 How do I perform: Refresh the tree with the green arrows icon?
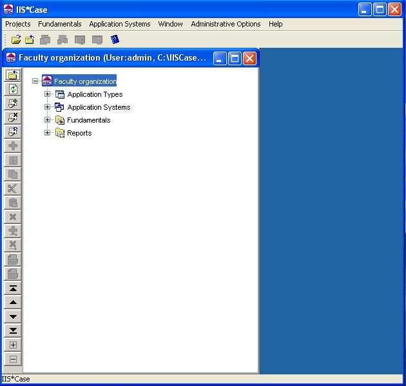point(13,89)
